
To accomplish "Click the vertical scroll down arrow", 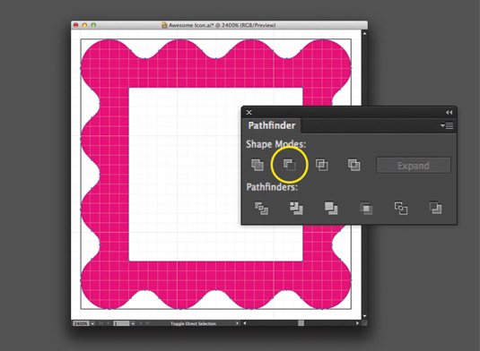I will coord(364,316).
